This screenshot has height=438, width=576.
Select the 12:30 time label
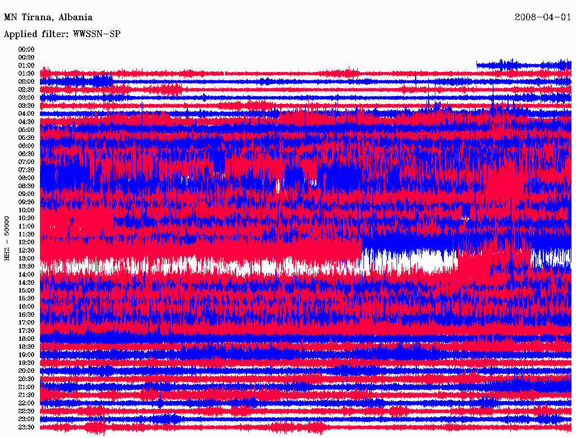click(x=26, y=250)
